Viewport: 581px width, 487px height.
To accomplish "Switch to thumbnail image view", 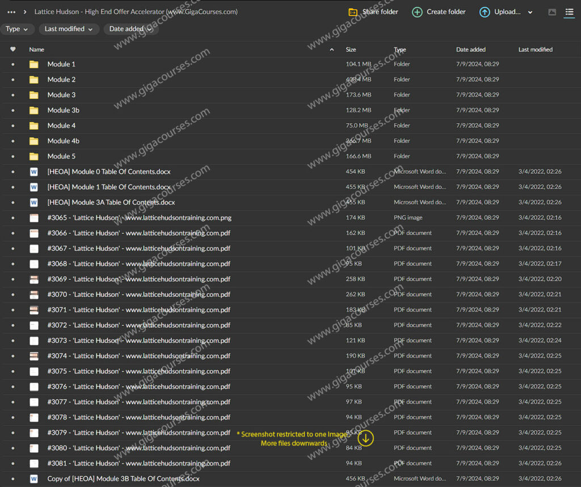I will (552, 12).
